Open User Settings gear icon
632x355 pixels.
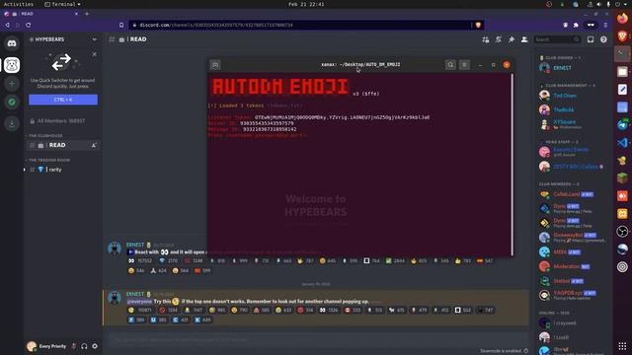click(95, 346)
